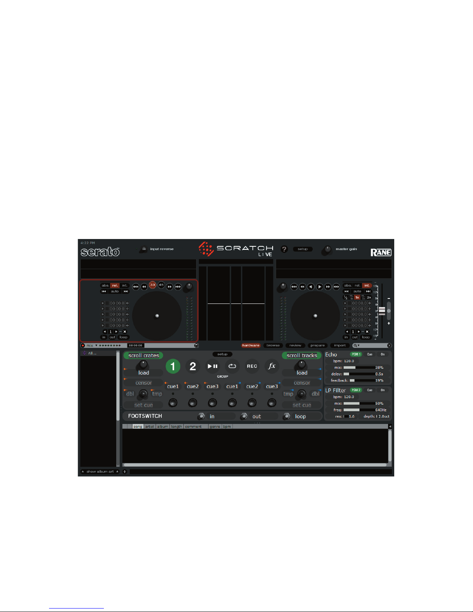Click hardware panel setup button

(222, 354)
